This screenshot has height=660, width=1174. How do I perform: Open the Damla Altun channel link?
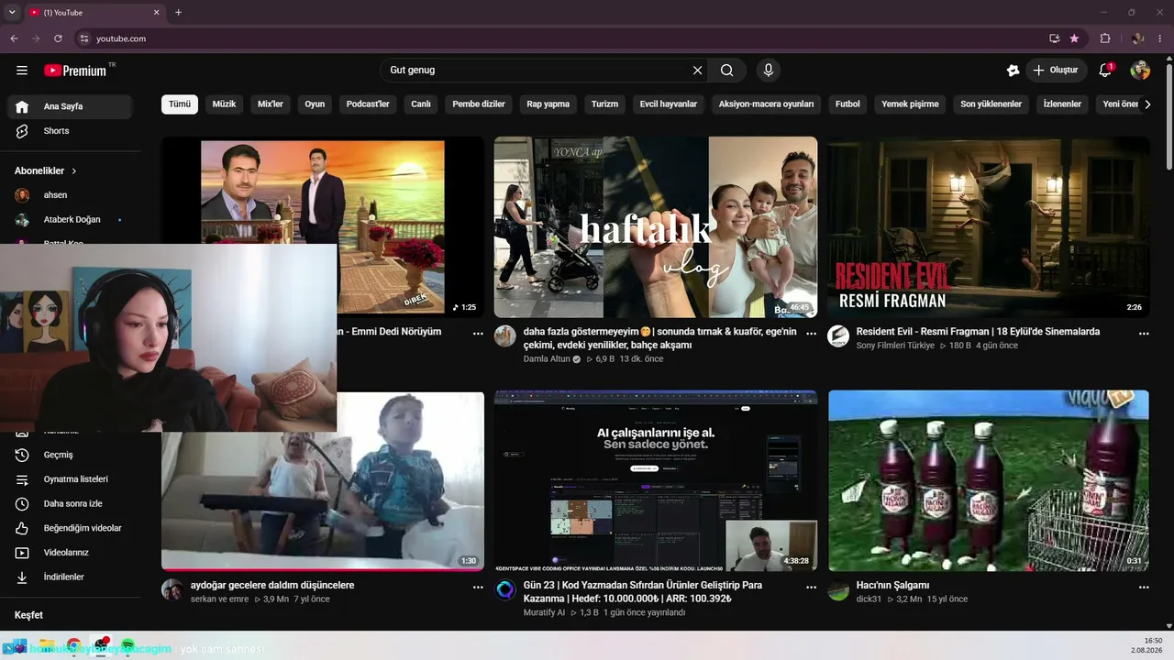pyautogui.click(x=547, y=359)
